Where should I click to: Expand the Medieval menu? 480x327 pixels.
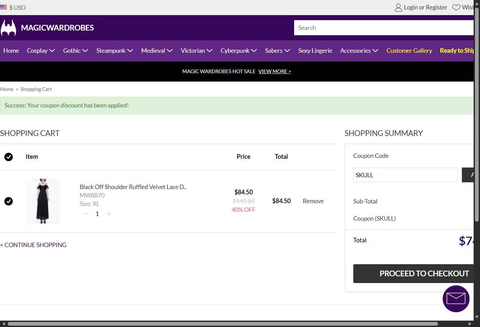(x=157, y=51)
